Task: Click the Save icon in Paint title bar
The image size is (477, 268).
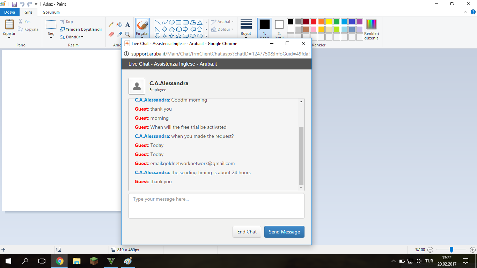Action: [14, 4]
